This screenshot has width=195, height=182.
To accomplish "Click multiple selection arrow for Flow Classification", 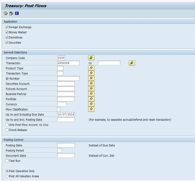I will tap(91, 109).
